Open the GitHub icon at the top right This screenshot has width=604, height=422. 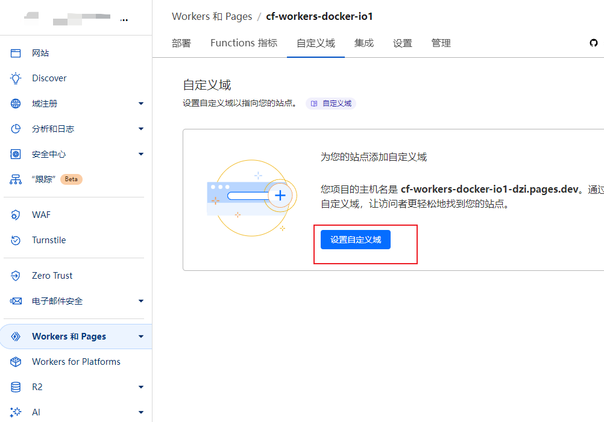point(594,43)
